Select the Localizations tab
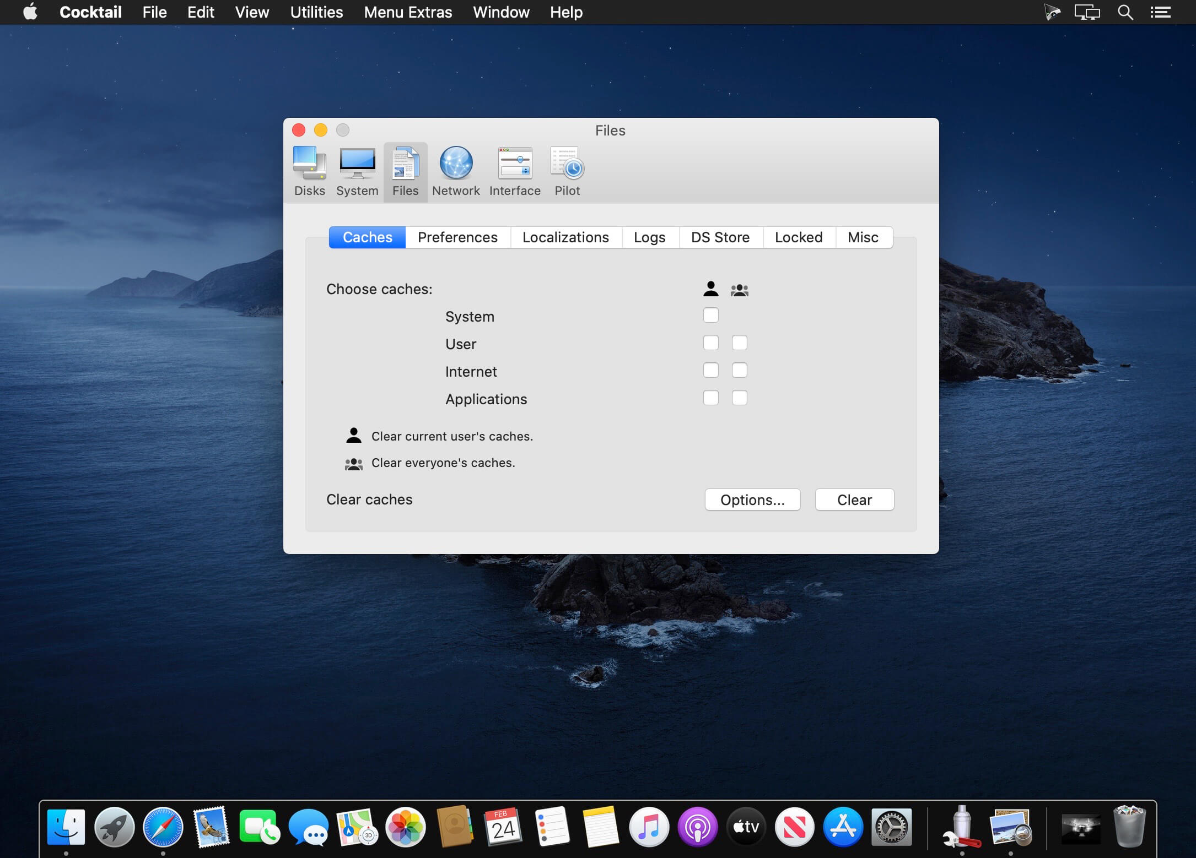 click(x=565, y=237)
